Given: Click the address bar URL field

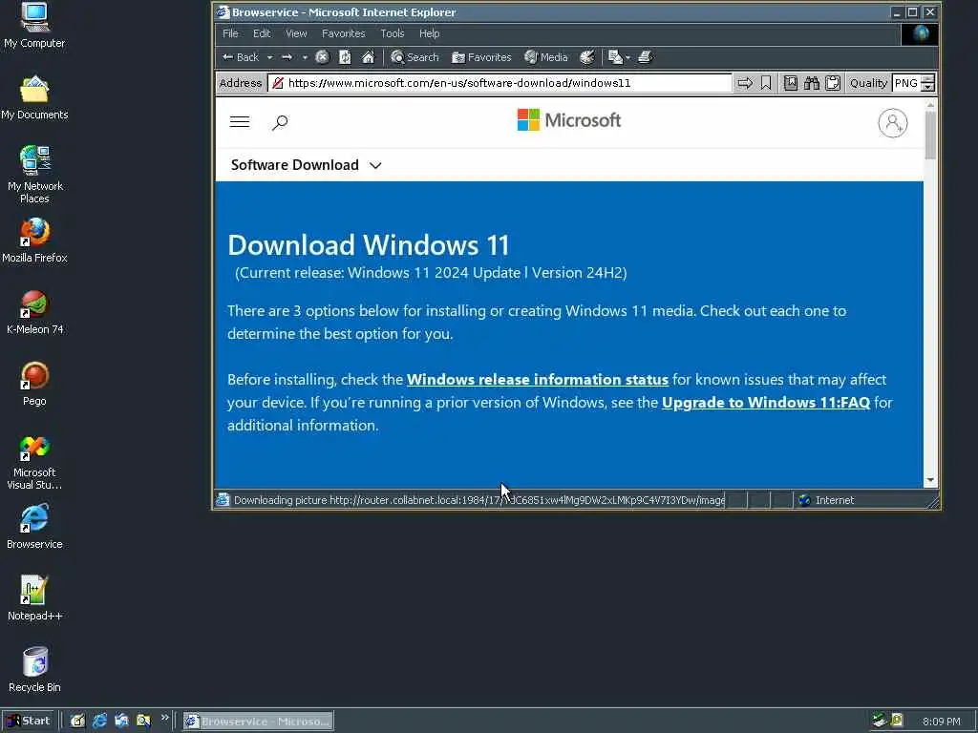Looking at the screenshot, I should [x=499, y=83].
